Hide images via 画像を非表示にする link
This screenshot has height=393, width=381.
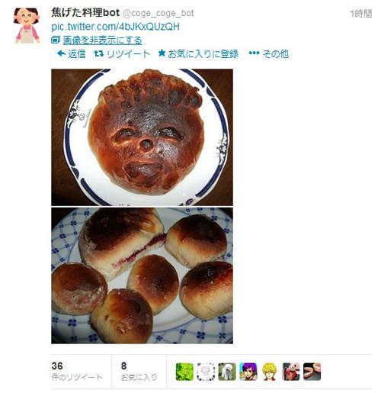102,40
